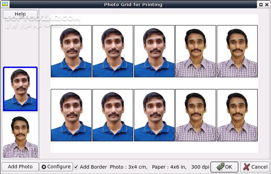Click fourth cell checkered photo in top row
This screenshot has width=271, height=174.
point(196,51)
